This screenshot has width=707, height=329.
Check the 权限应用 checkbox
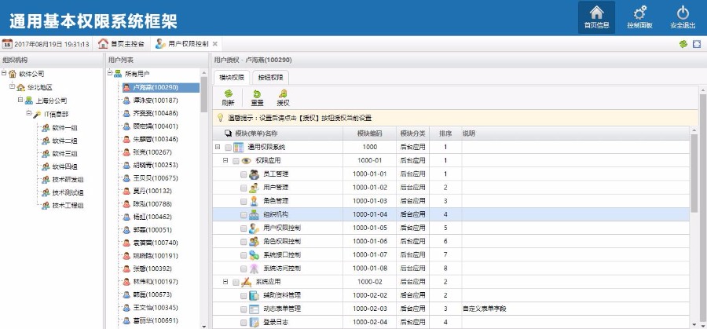(236, 161)
